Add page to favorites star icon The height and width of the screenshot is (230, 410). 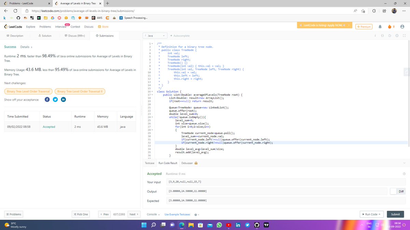363,11
